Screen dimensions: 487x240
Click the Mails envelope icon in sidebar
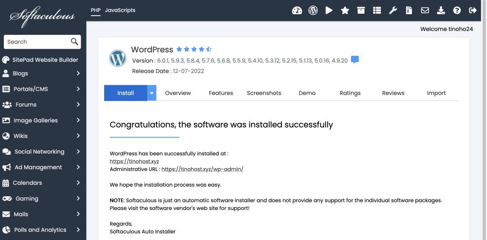[6, 214]
